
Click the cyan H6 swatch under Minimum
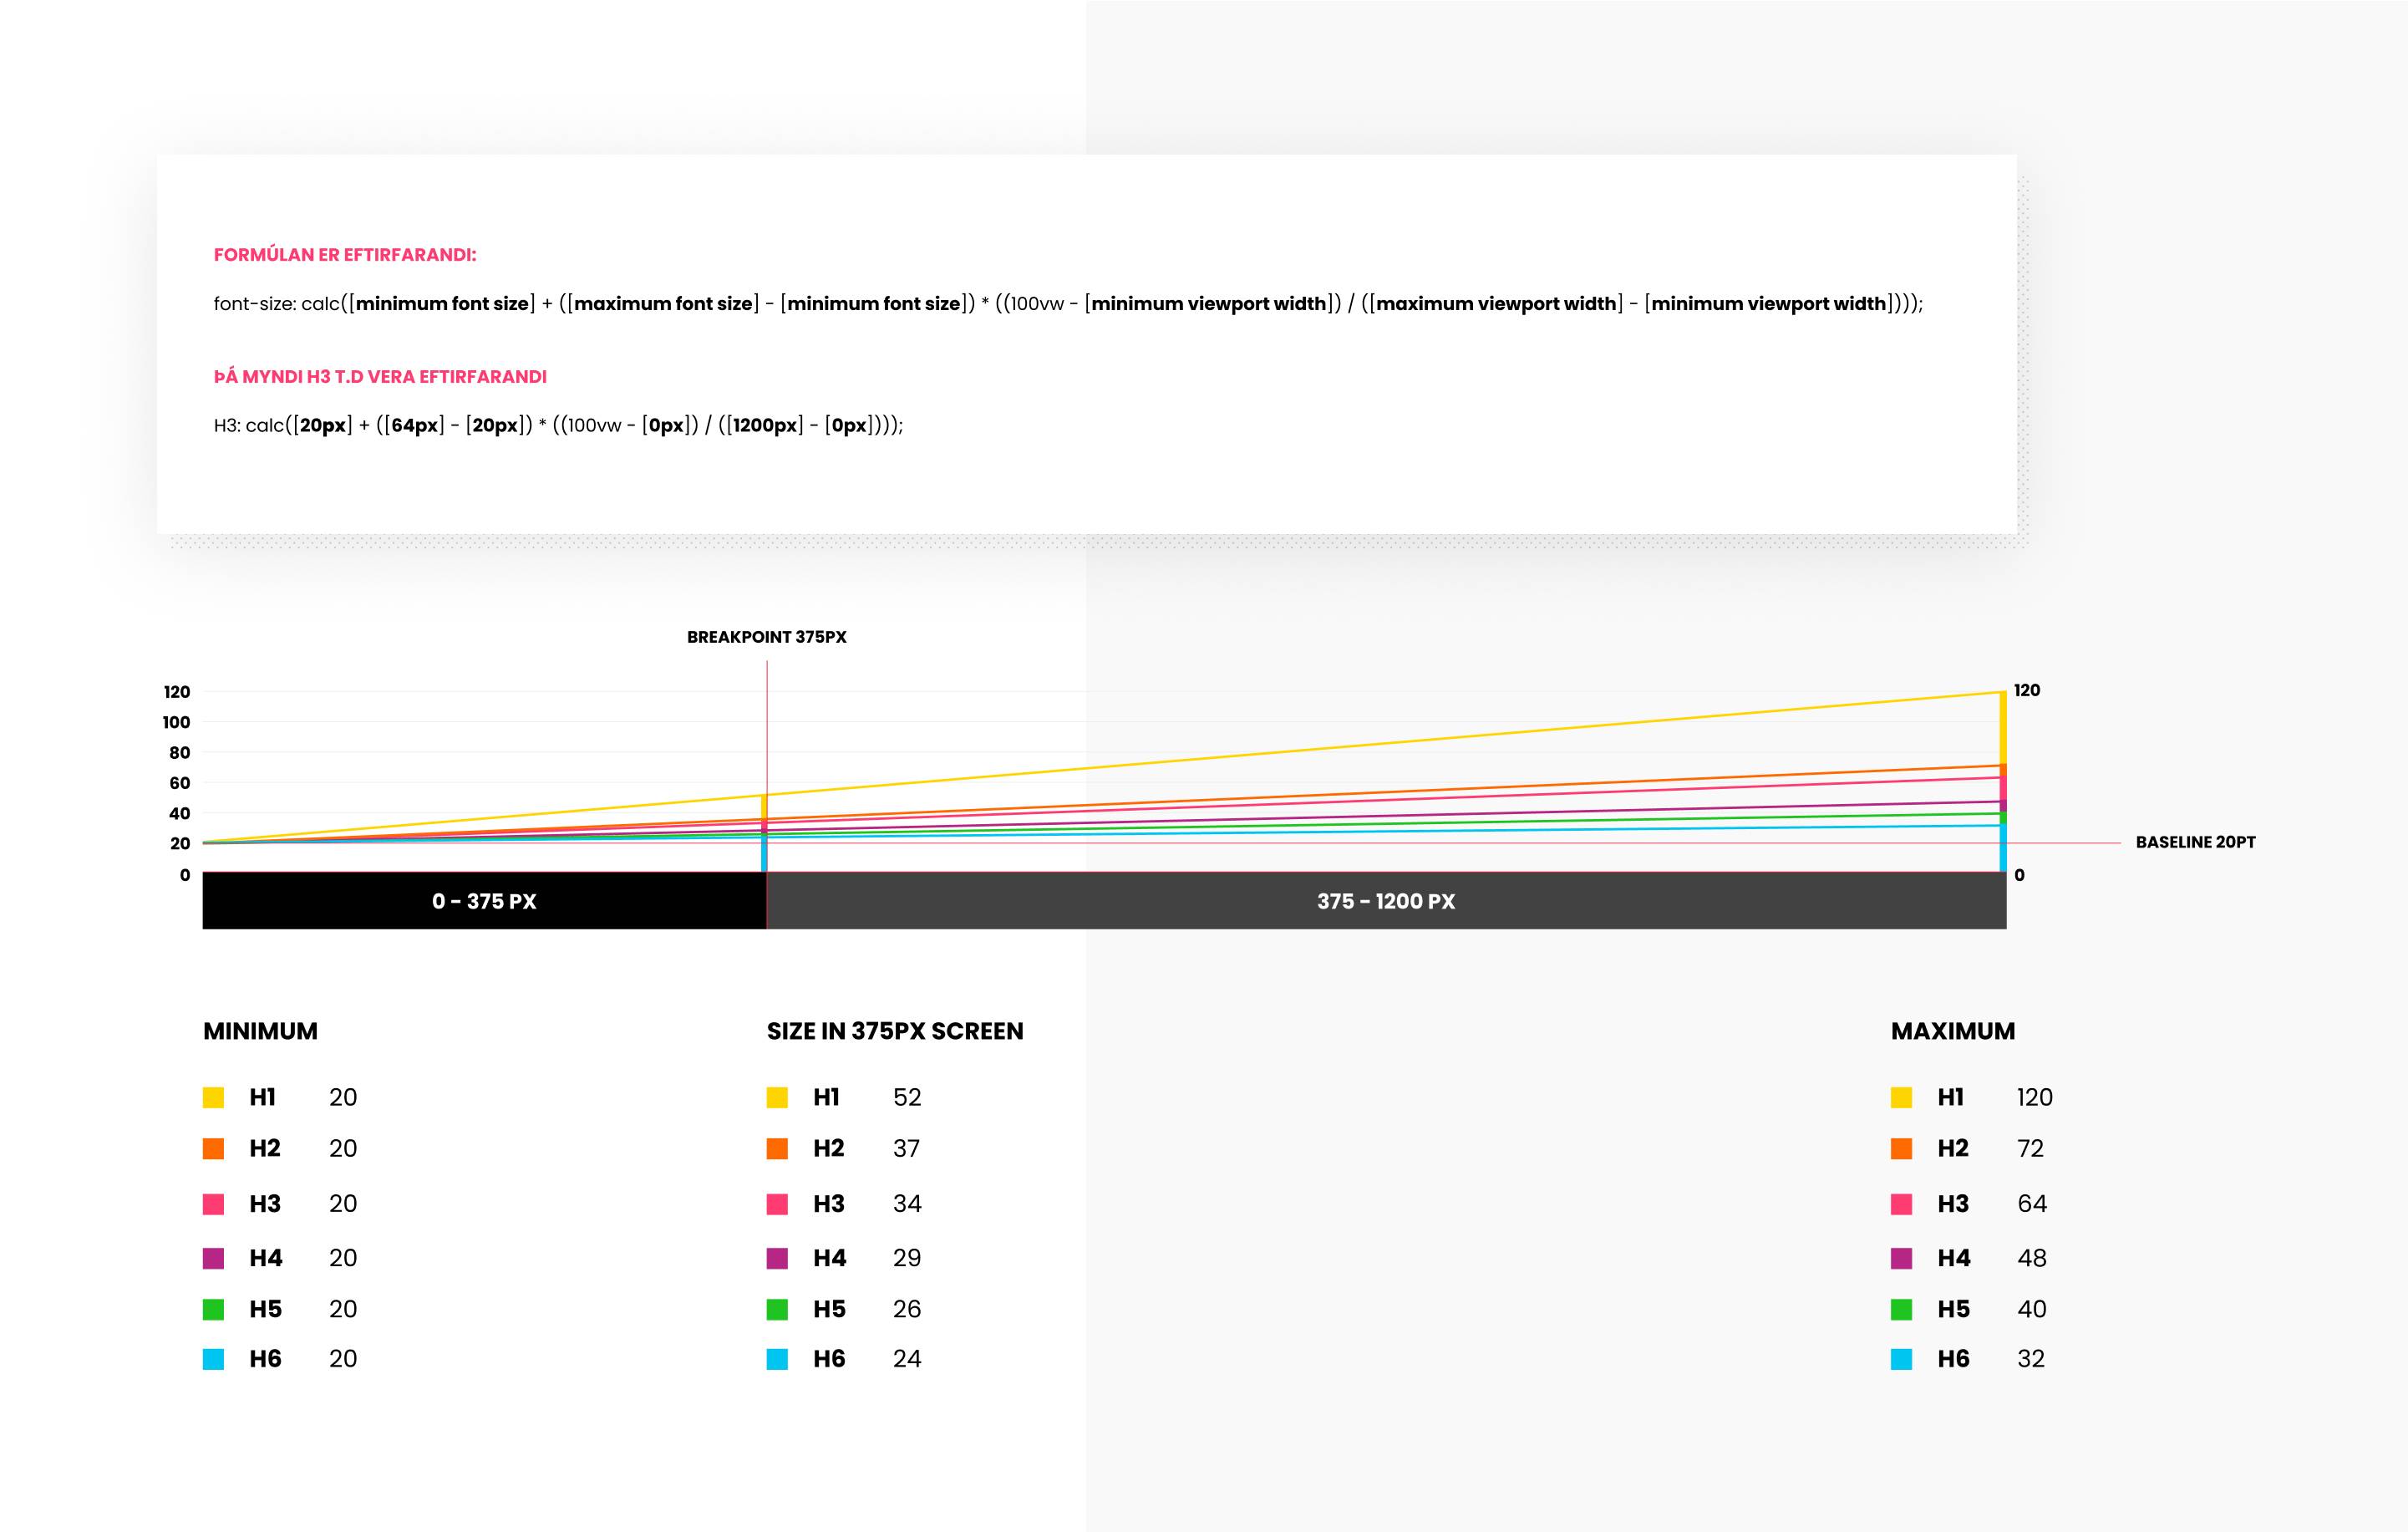[213, 1359]
